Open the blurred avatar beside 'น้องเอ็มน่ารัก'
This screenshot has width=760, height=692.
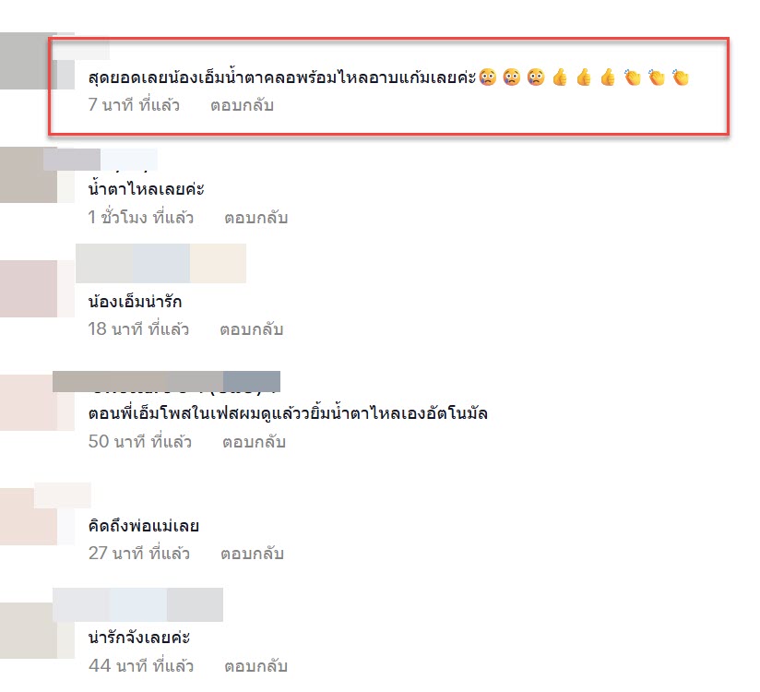click(x=37, y=289)
